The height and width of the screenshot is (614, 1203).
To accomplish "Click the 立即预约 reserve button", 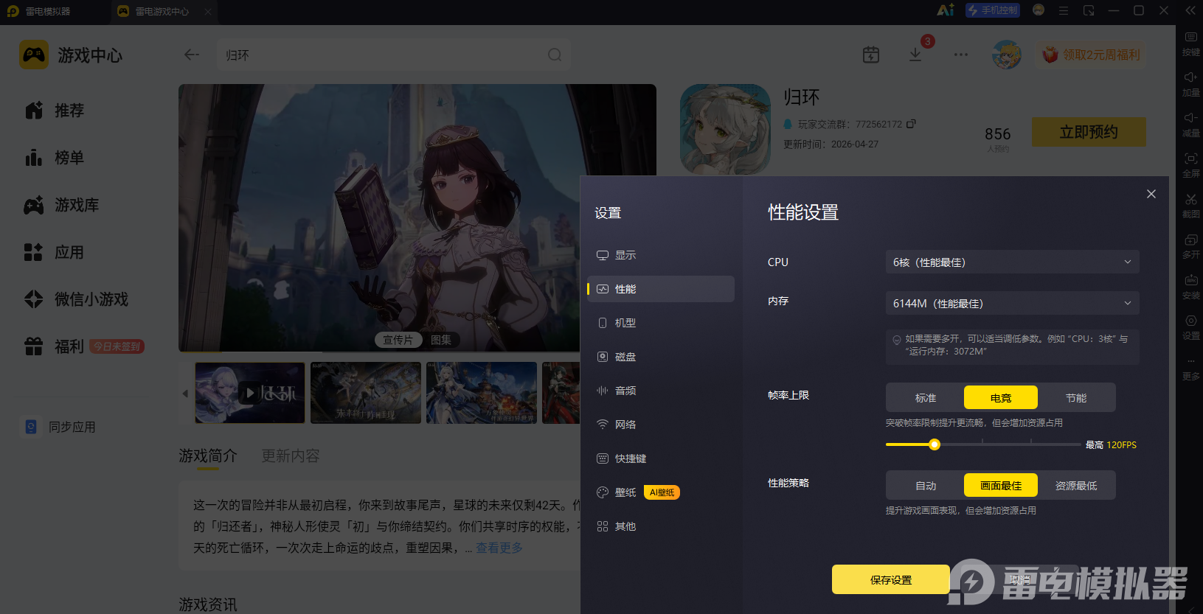I will pyautogui.click(x=1089, y=132).
